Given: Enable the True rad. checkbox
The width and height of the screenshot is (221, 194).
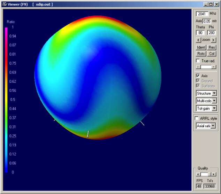Looking at the screenshot, I should pos(198,61).
